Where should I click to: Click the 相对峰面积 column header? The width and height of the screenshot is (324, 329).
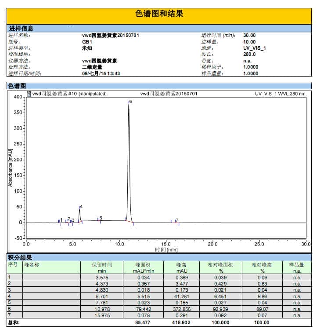pos(221,267)
